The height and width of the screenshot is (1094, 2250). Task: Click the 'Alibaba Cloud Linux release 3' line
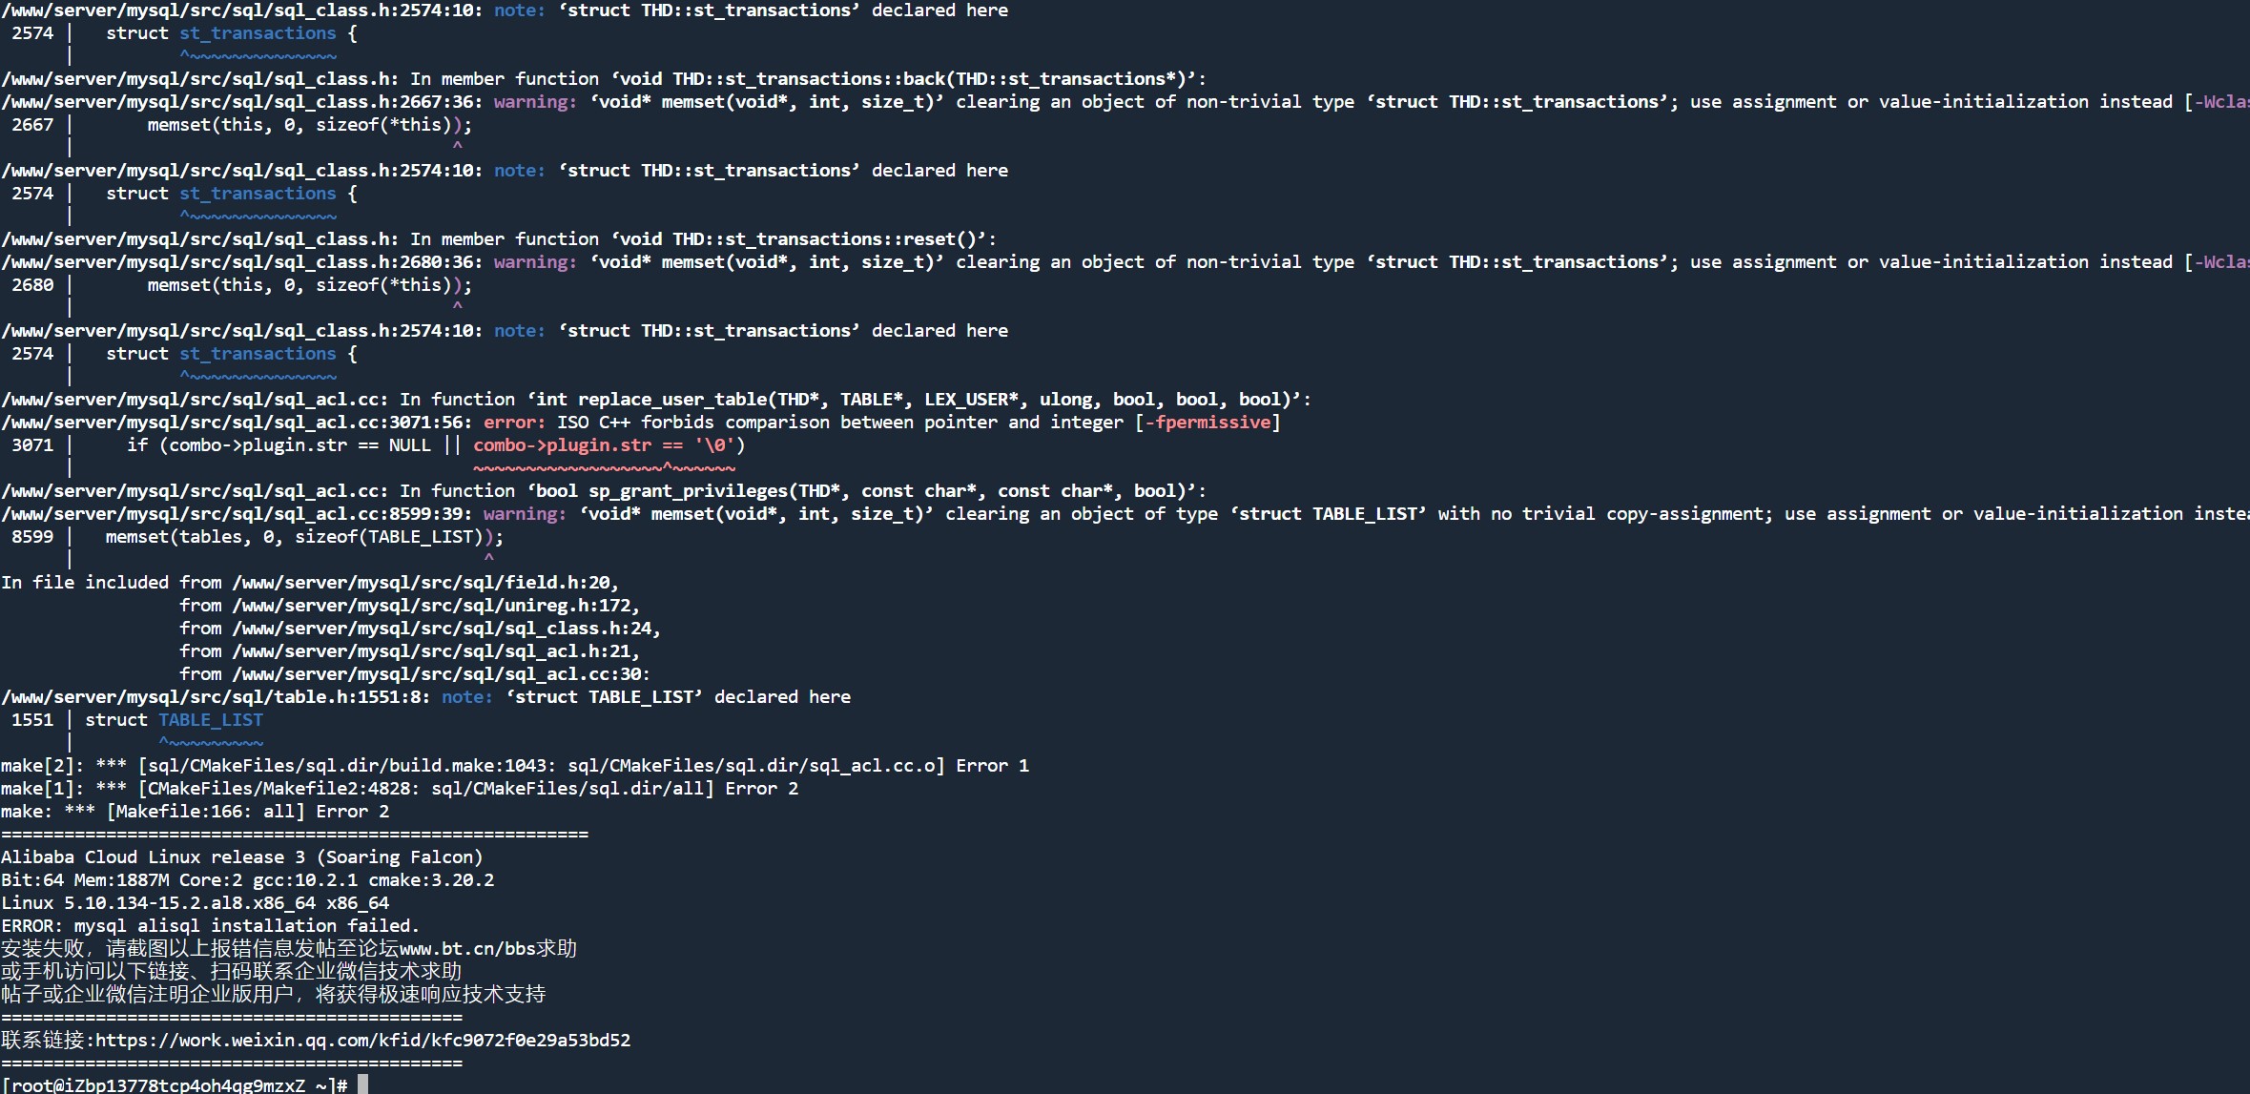(242, 857)
